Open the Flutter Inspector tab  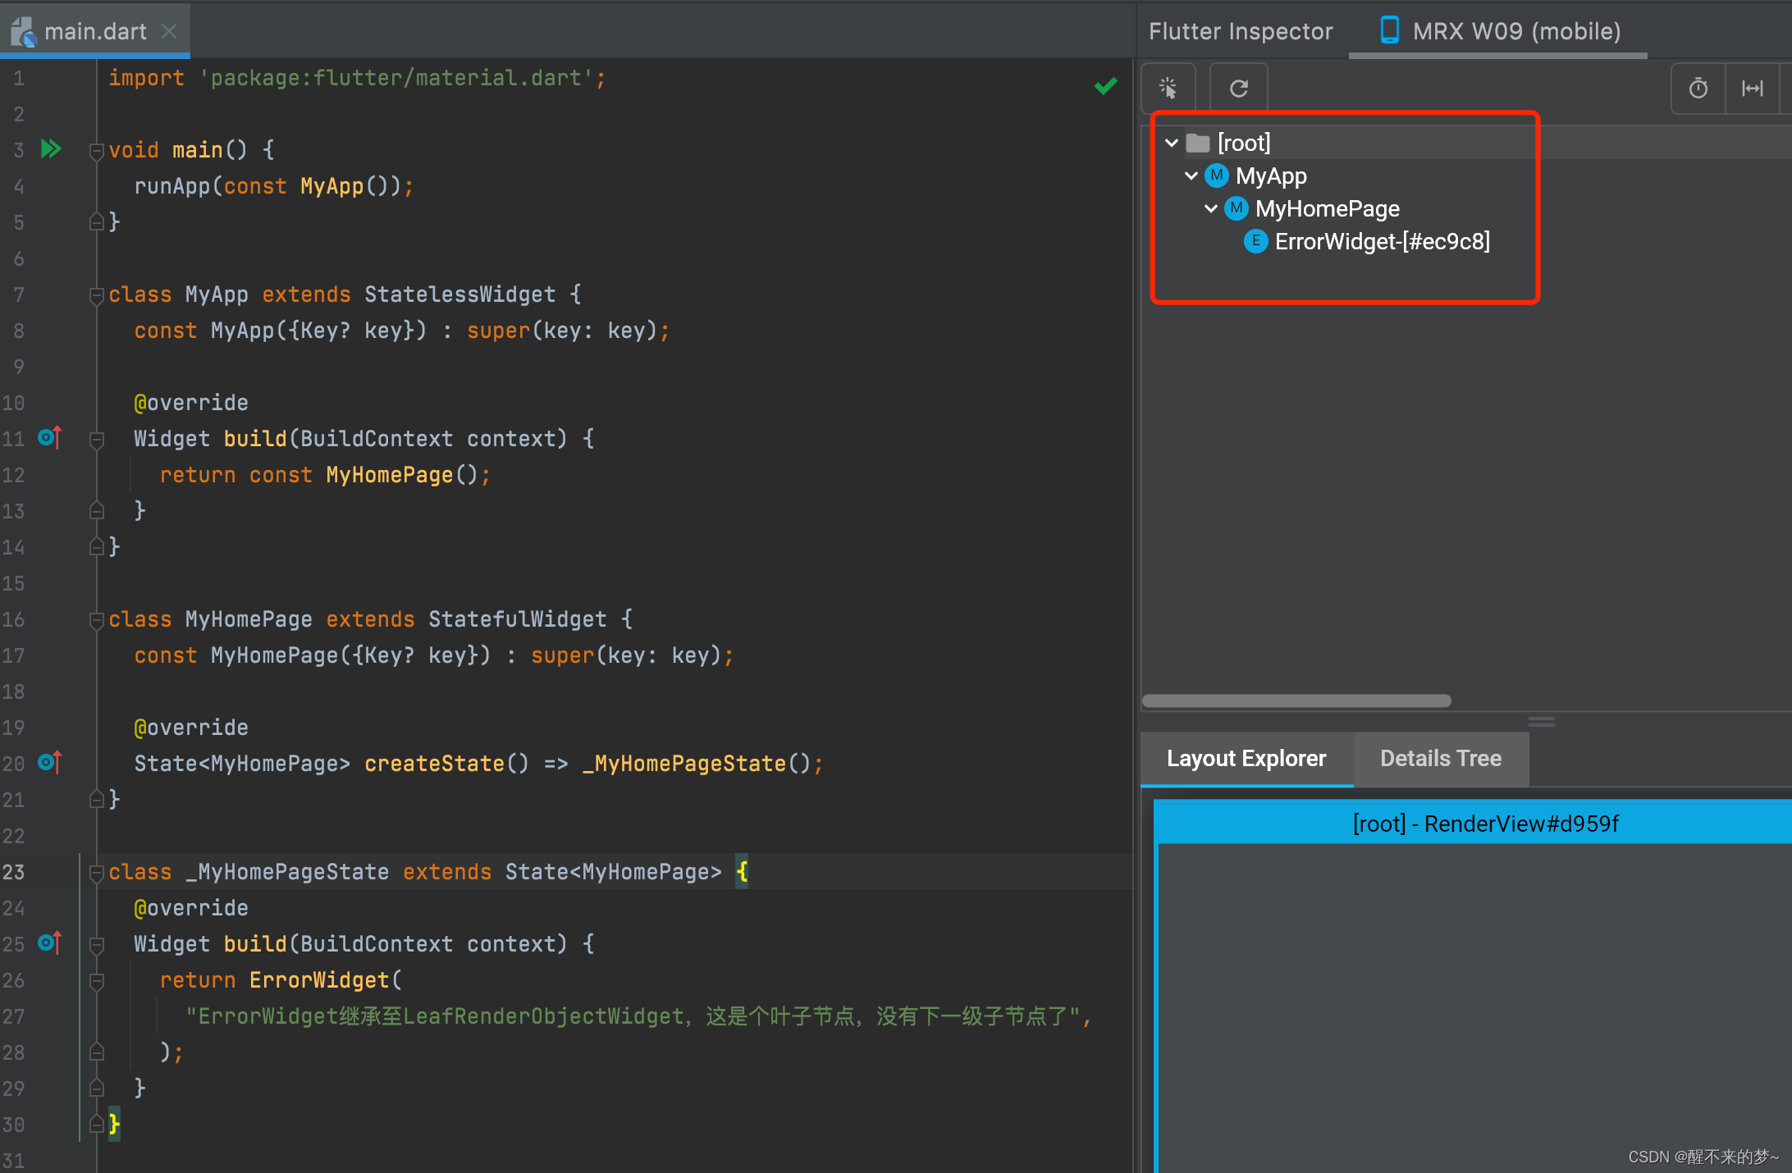[x=1241, y=31]
